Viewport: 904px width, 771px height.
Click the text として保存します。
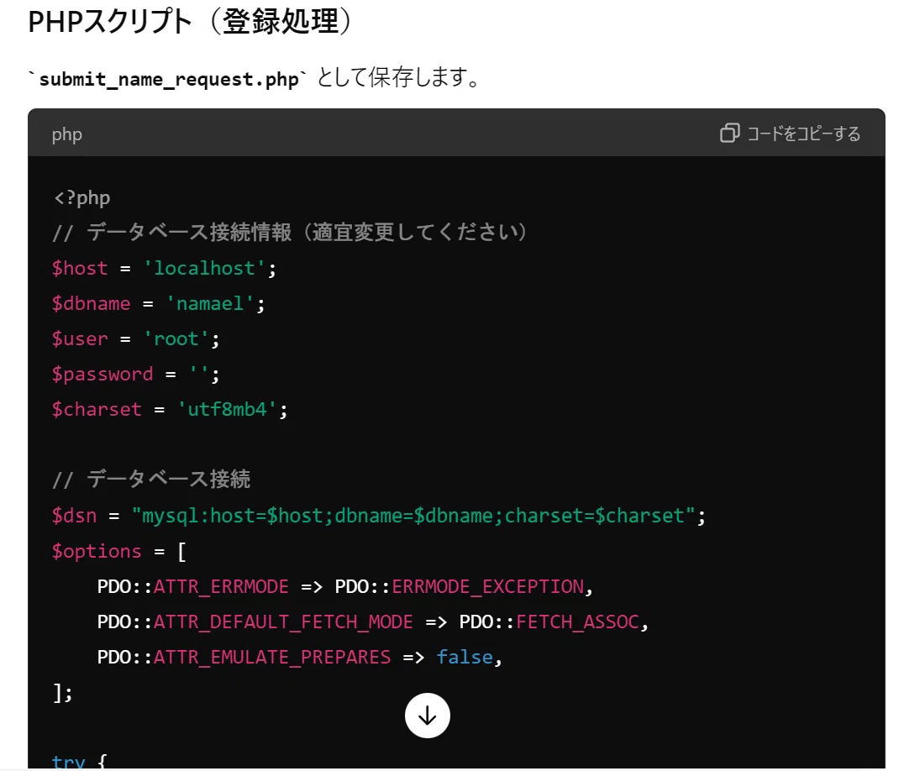tap(398, 77)
